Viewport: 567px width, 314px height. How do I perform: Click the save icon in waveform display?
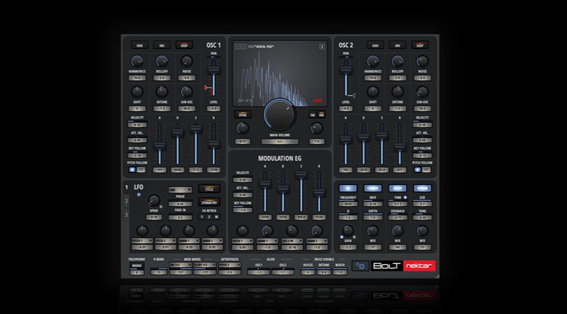[322, 46]
